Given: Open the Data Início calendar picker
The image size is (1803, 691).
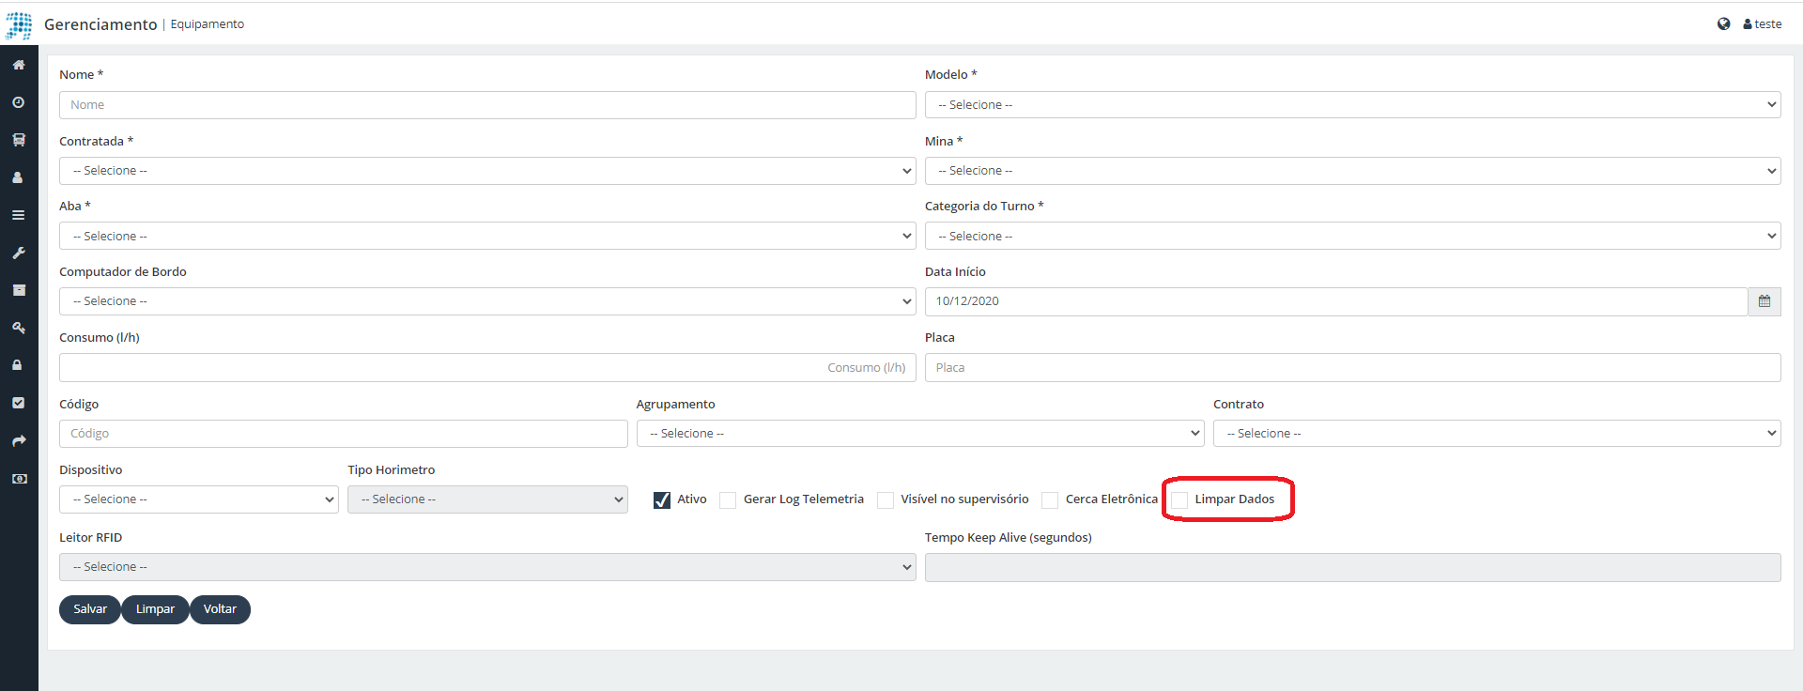Looking at the screenshot, I should coord(1764,301).
